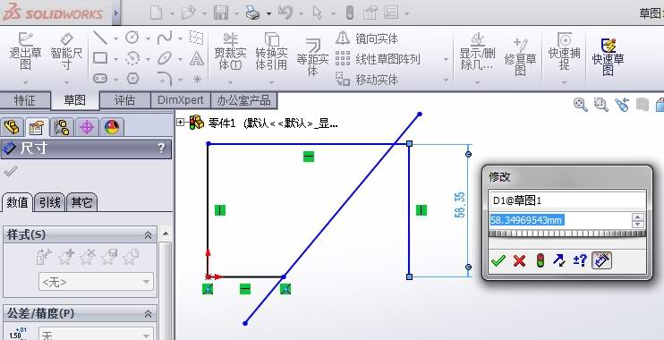Click Linear Sketch Pattern (线性草图阵列) command
Image resolution: width=664 pixels, height=340 pixels.
(378, 59)
